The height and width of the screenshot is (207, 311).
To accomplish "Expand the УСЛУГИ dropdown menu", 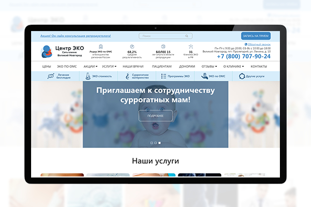I will coord(109,66).
